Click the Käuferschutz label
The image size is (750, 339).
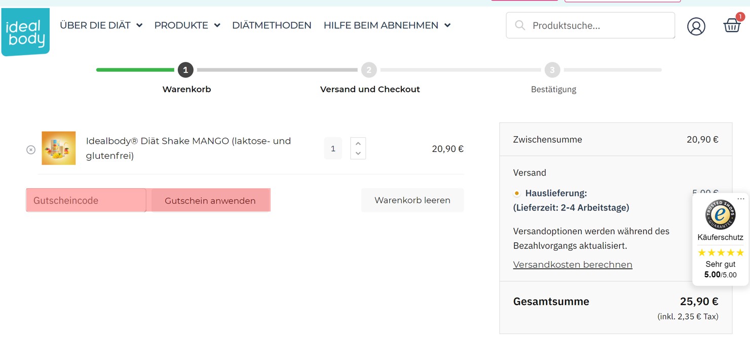coord(720,237)
